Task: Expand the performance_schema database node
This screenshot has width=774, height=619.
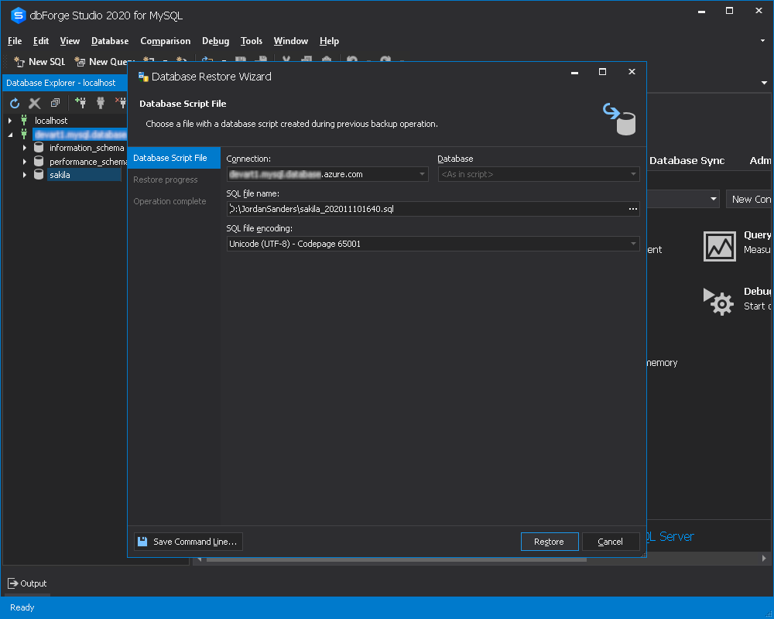Action: (x=24, y=162)
